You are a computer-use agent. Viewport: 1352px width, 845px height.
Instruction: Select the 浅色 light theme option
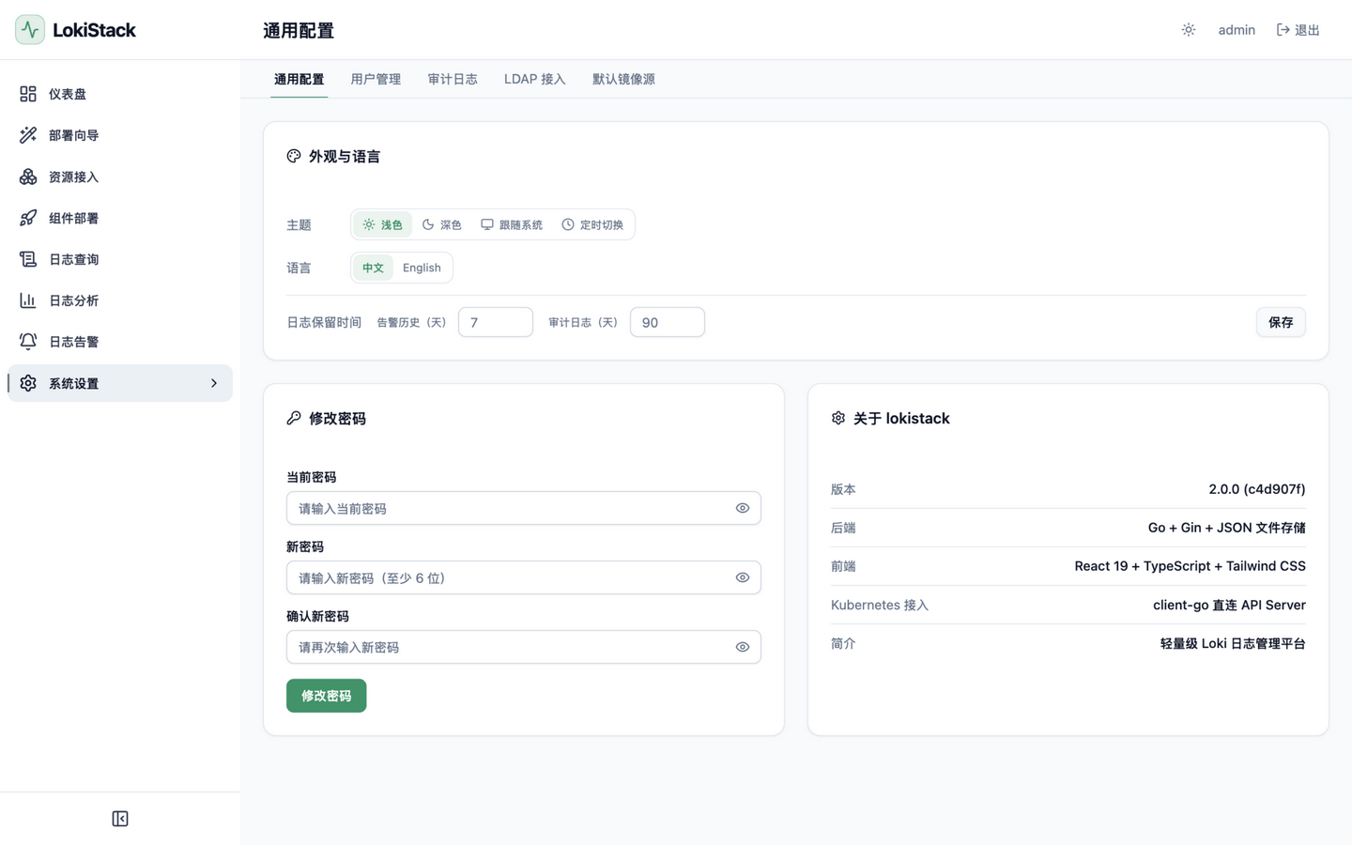pos(382,224)
